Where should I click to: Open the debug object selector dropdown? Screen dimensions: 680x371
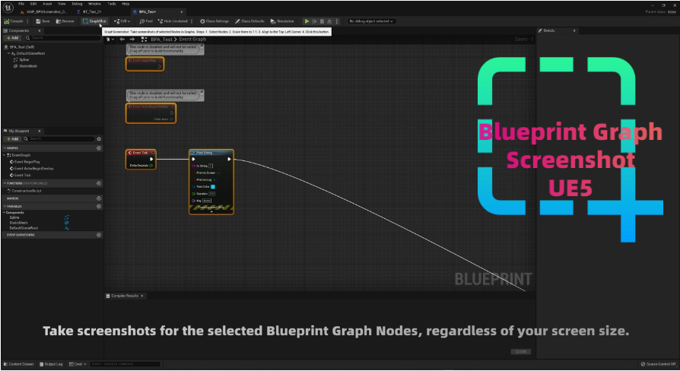point(370,21)
